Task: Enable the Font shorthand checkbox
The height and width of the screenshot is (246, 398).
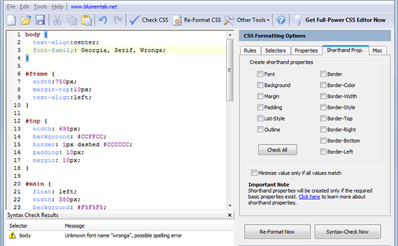Action: tap(260, 74)
